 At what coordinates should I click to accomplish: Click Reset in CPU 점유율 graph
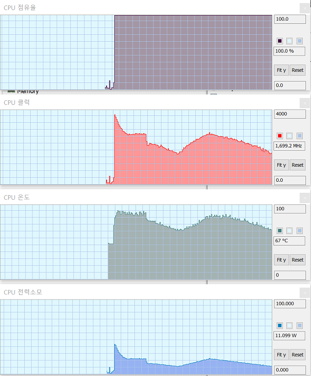pos(298,70)
